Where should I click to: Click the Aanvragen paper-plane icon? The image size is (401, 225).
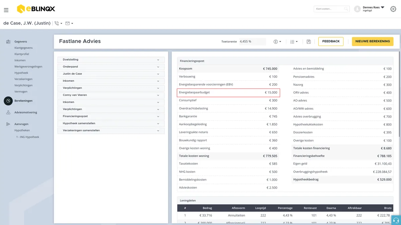click(8, 124)
